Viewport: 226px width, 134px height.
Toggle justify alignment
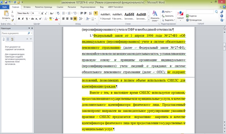tap(75, 19)
